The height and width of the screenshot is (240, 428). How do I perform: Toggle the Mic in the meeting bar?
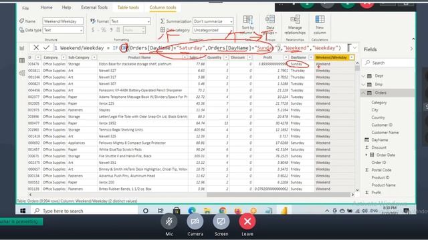click(x=169, y=221)
